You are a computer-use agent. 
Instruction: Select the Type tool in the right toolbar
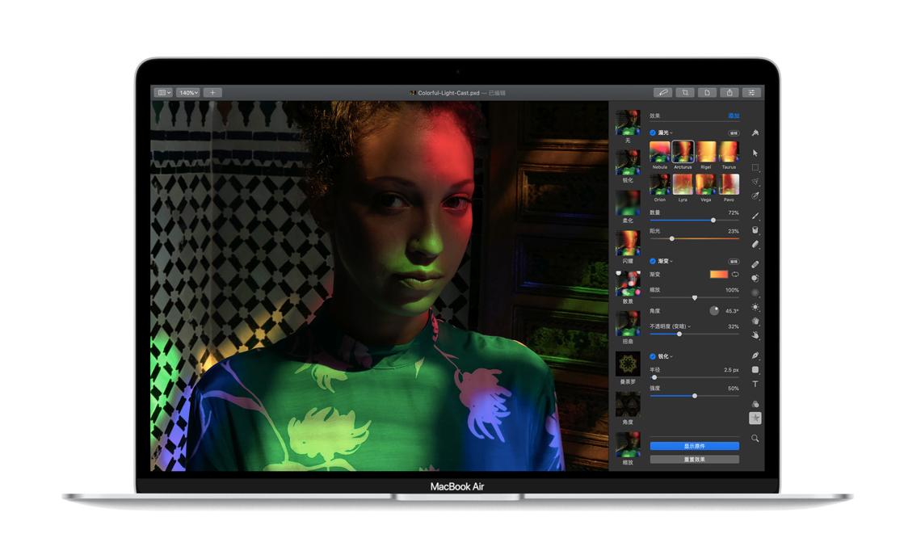pos(754,385)
